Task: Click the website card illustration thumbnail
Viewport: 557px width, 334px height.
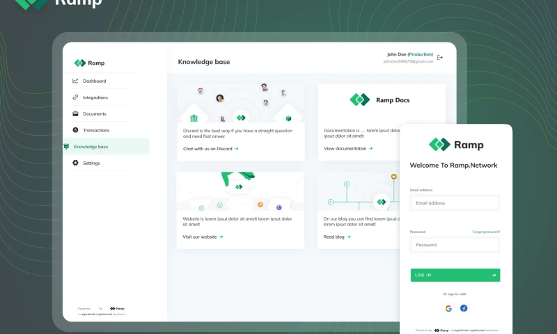Action: point(240,191)
